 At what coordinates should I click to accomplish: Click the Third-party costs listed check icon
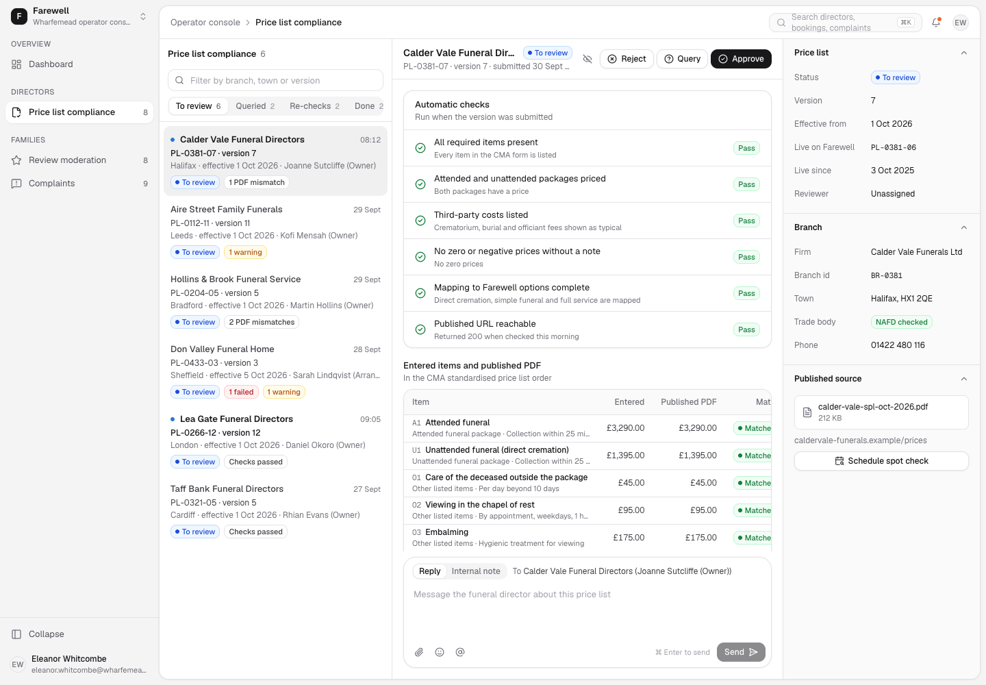tap(420, 221)
